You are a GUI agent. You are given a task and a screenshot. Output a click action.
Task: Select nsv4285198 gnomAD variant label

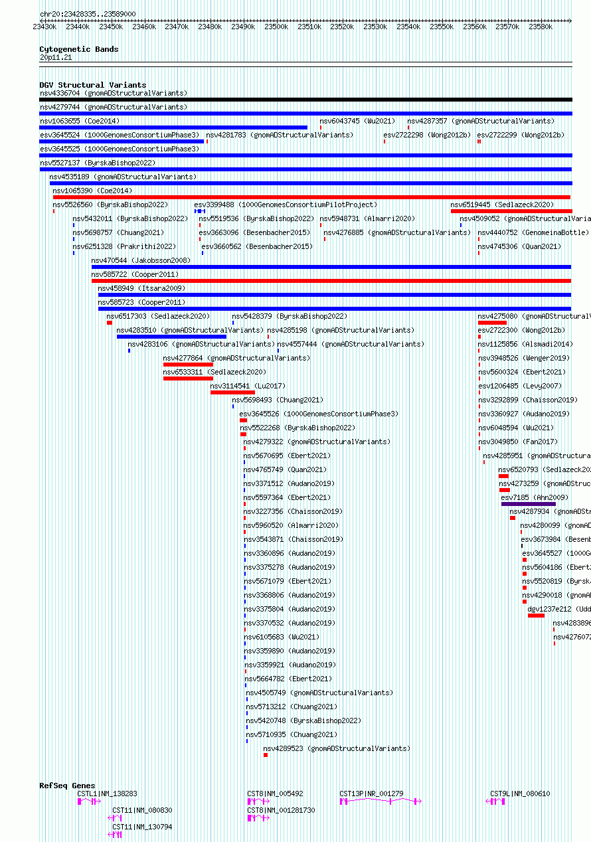click(341, 330)
